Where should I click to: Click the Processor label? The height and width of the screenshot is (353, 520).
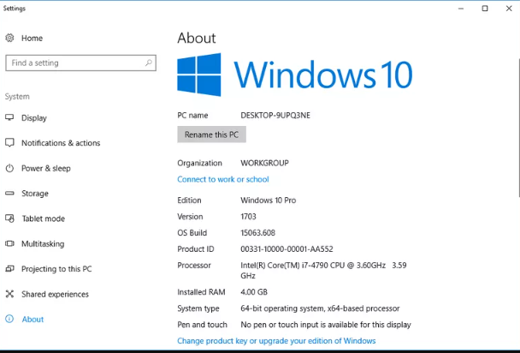click(x=194, y=266)
